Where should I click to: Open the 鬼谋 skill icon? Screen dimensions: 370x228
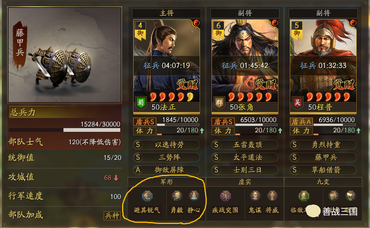255,196
